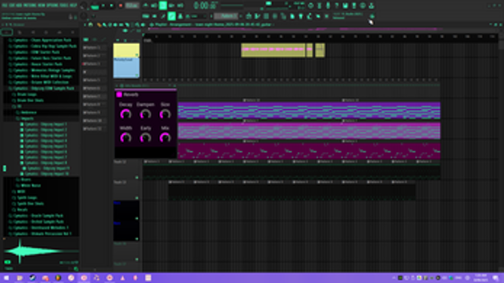Adjust the Reverb Dampen knob
The image size is (504, 283).
[146, 114]
